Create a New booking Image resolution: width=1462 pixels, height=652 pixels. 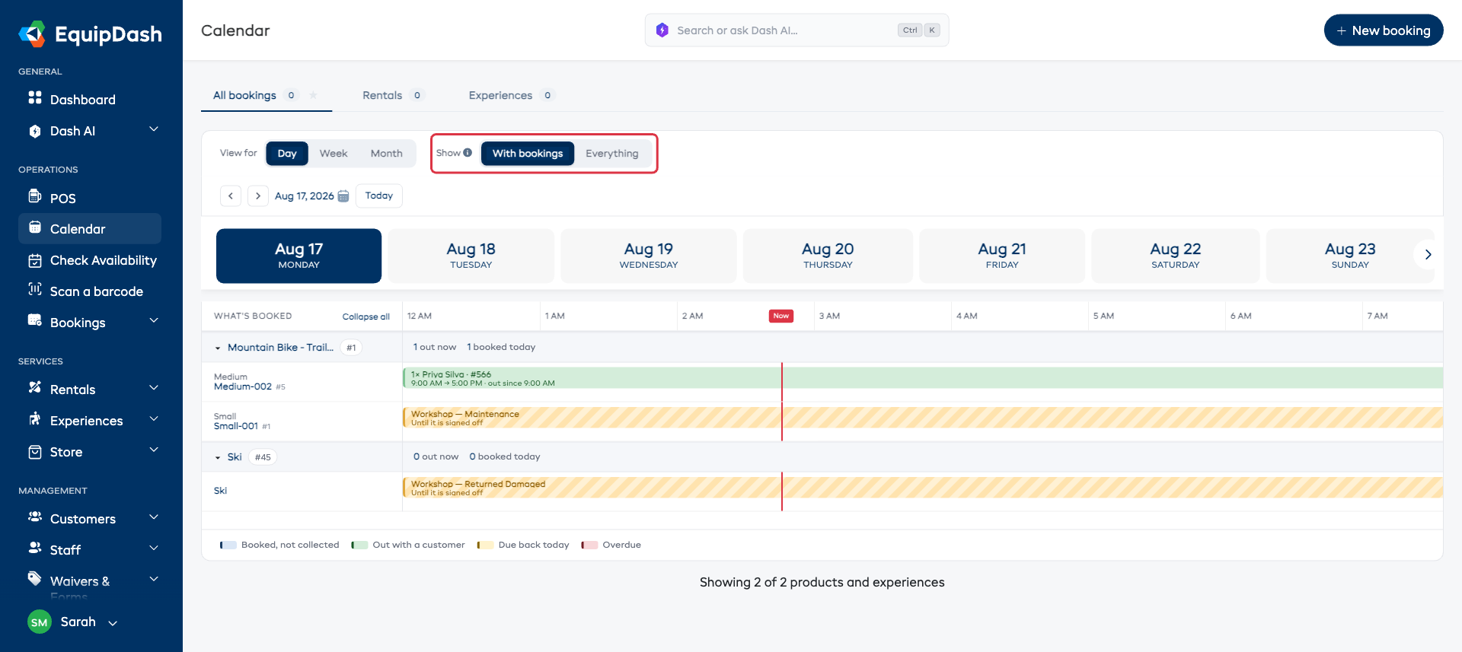(1384, 30)
